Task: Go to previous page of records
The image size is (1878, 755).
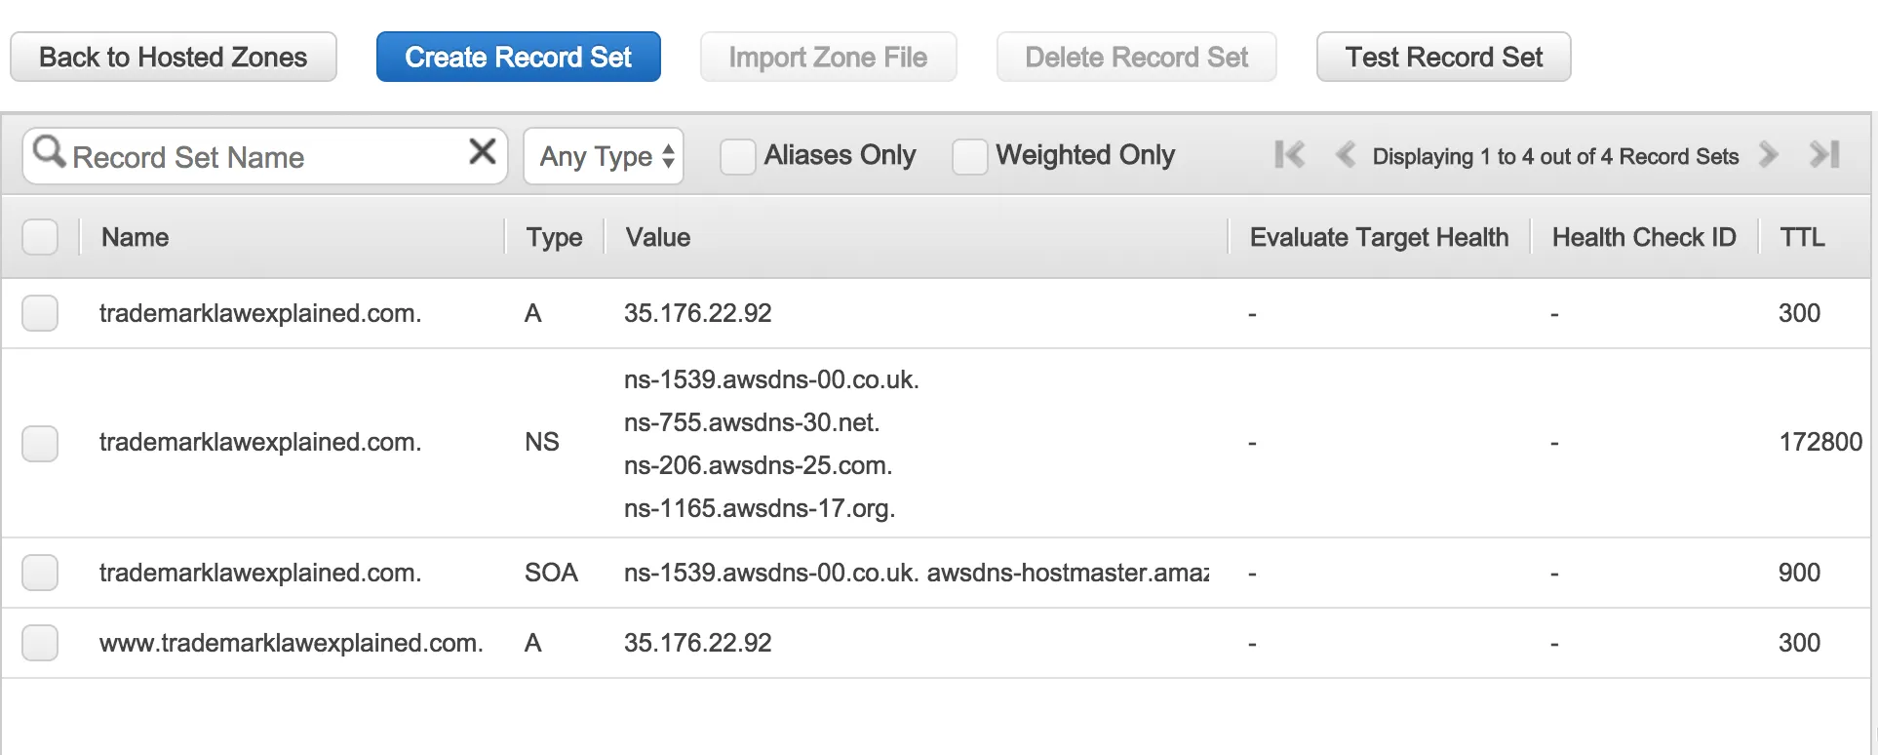Action: tap(1346, 155)
